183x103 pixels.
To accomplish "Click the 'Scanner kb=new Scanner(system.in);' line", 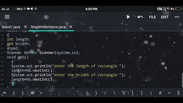I will click(43, 53).
